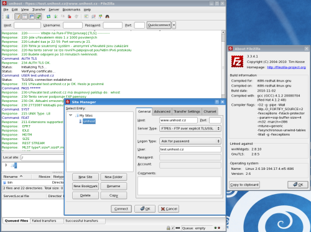The height and width of the screenshot is (232, 311).
Task: Switch to Transfer Settings tab
Action: pyautogui.click(x=187, y=111)
